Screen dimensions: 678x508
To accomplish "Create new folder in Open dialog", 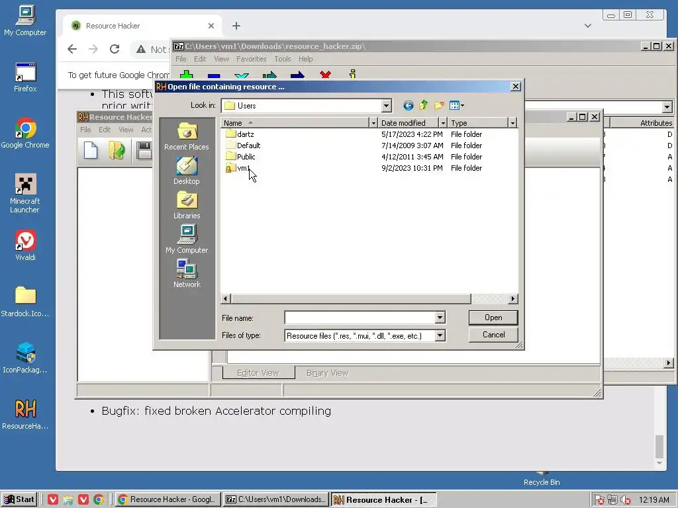I will pyautogui.click(x=439, y=105).
